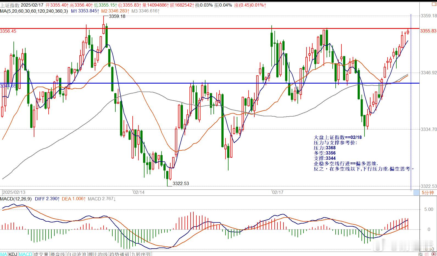437x256 pixels.
Task: Click the 3359.18 high price annotation
Action: tap(117, 16)
